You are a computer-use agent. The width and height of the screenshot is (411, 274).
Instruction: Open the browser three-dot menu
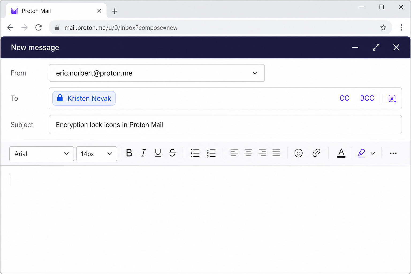coord(401,27)
